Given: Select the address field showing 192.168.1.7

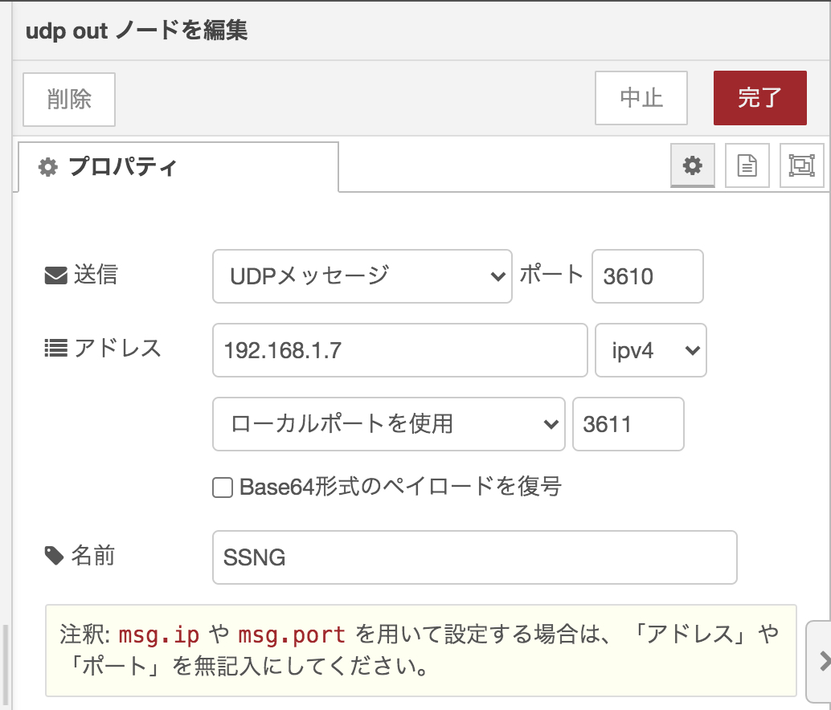Looking at the screenshot, I should (399, 350).
